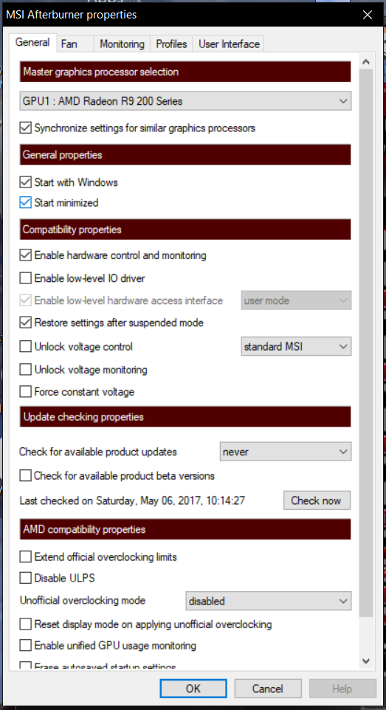Expand the standard MSI voltage control dropdown

tap(296, 347)
